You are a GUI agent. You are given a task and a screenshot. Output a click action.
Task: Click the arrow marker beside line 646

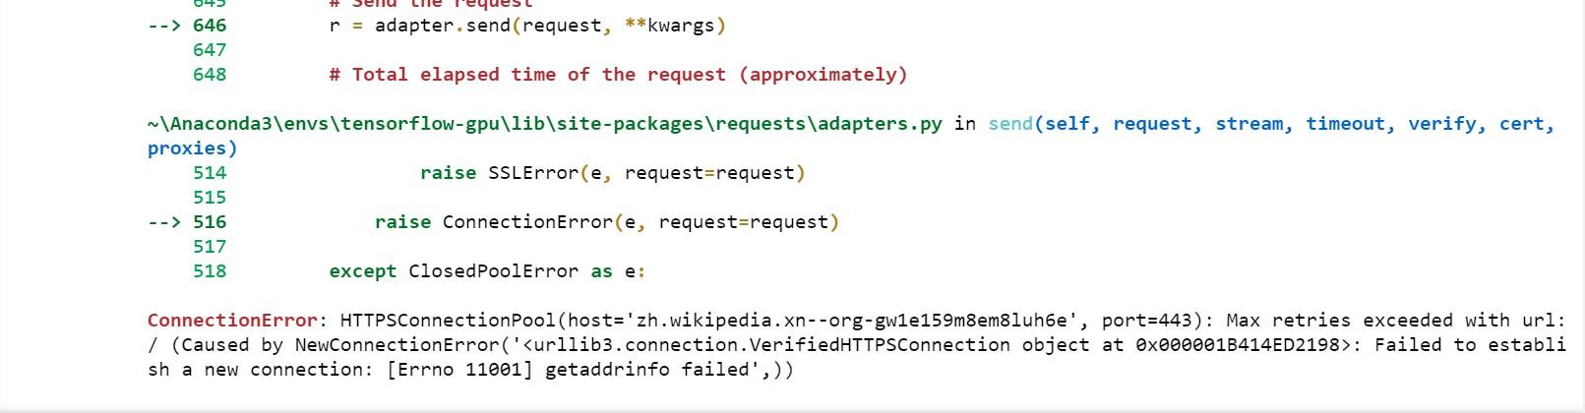click(x=164, y=26)
